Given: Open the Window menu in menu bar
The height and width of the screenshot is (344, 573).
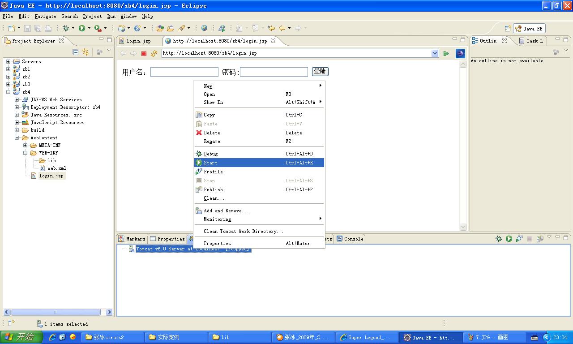Looking at the screenshot, I should point(128,16).
